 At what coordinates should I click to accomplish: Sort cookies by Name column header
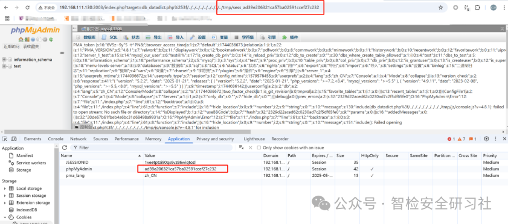[x=101, y=155]
